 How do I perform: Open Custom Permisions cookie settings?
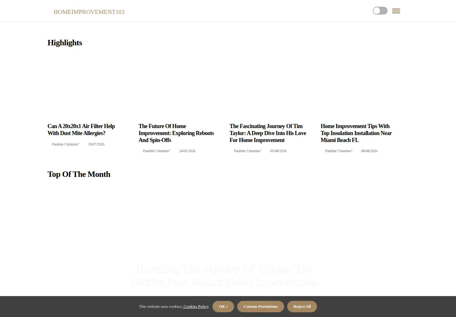261,307
